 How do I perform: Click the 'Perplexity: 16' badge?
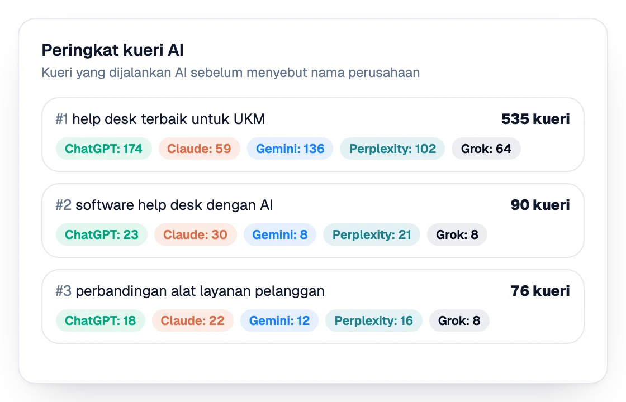click(374, 320)
